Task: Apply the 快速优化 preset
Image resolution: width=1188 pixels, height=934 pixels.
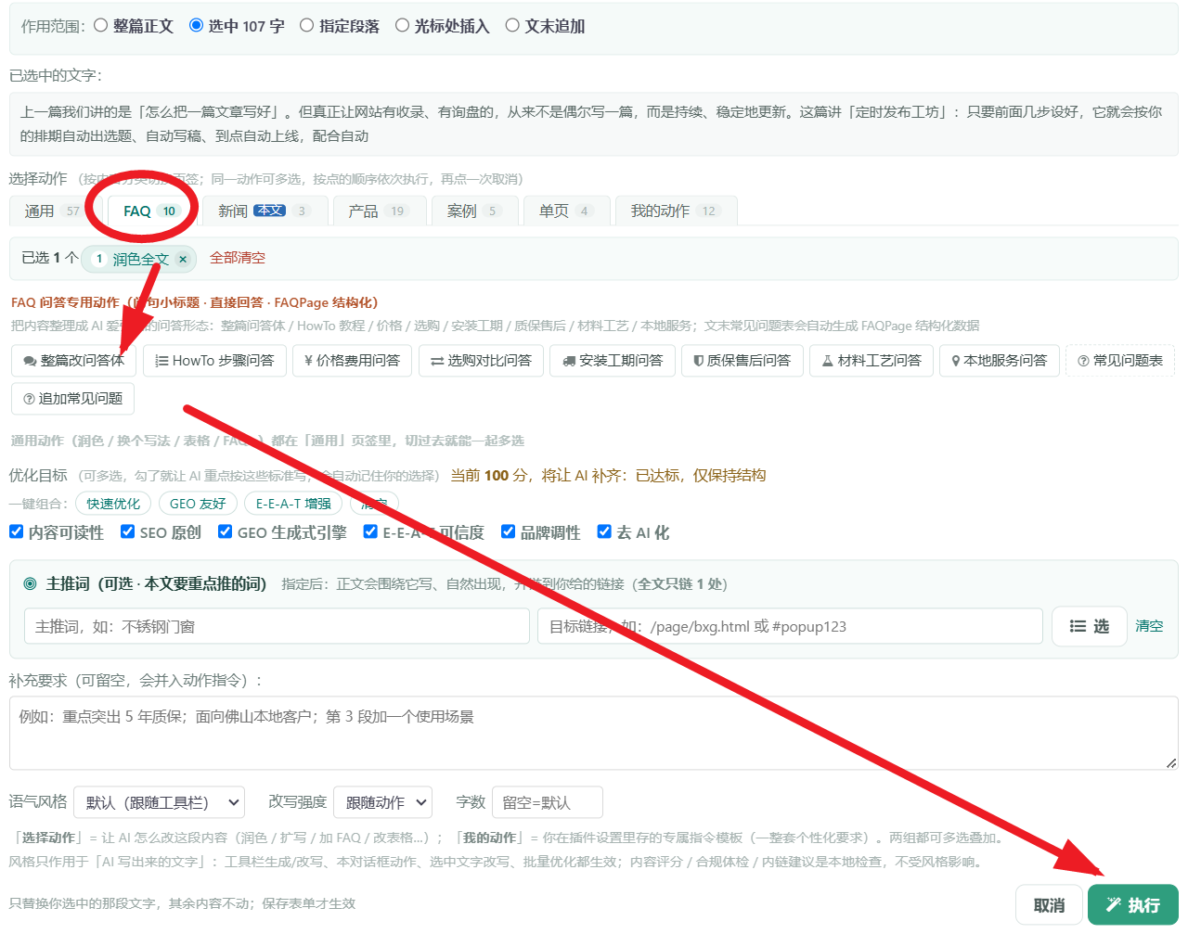Action: pos(113,504)
